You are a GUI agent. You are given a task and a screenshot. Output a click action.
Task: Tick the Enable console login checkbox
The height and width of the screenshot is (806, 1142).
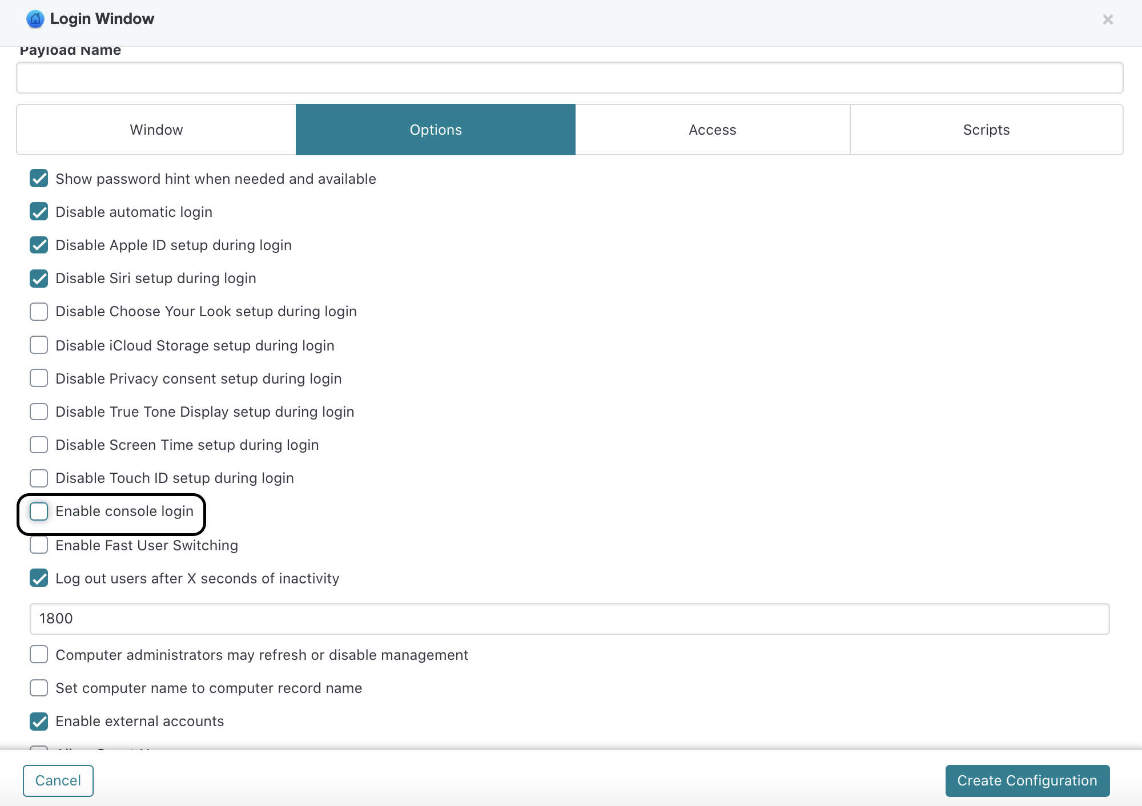(x=39, y=511)
